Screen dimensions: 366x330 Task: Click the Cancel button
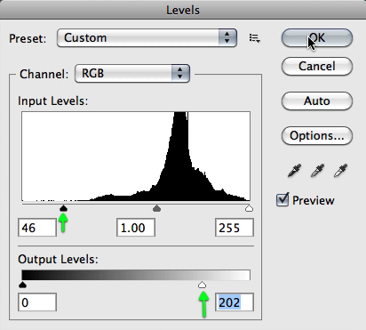tap(317, 66)
